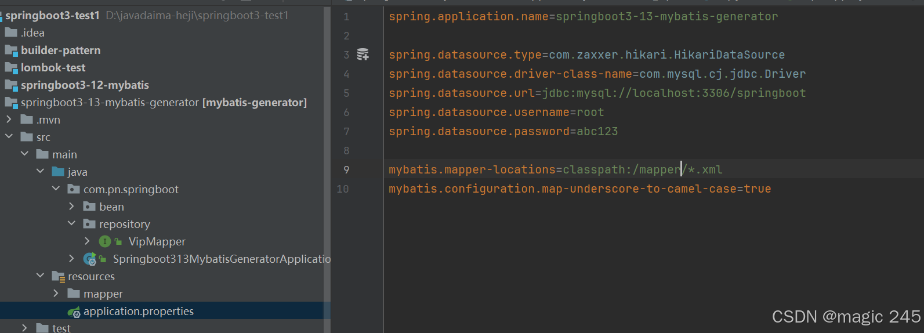Select the springboot3-12-mybatis module
The image size is (924, 333).
click(x=85, y=85)
